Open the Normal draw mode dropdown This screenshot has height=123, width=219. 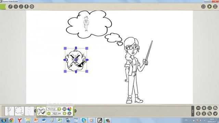(x=54, y=109)
